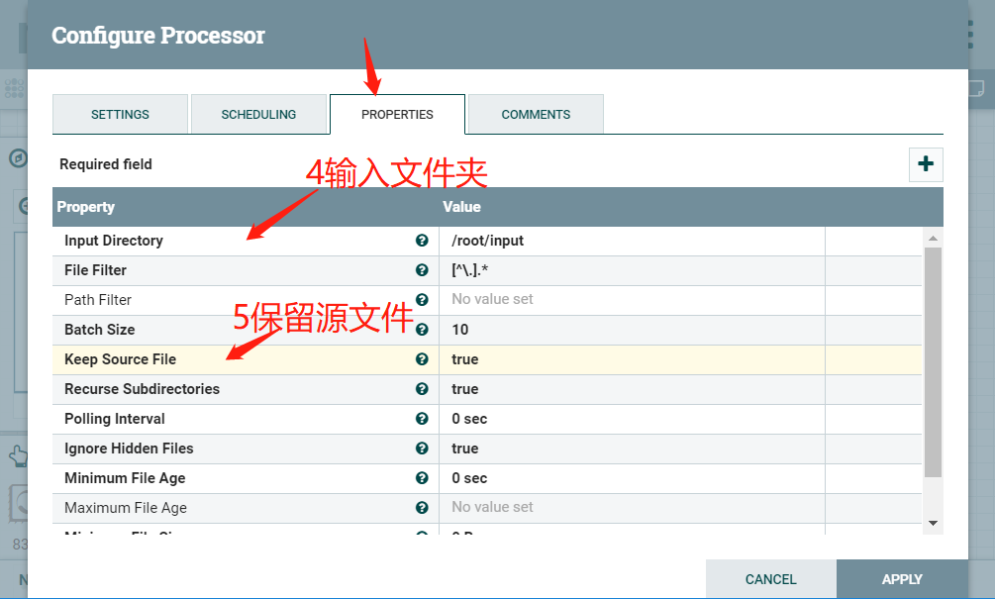995x599 pixels.
Task: Switch to the SCHEDULING tab
Action: pos(258,114)
